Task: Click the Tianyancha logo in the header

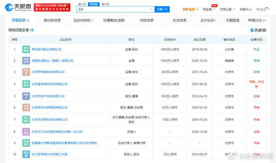Action: click(x=18, y=8)
